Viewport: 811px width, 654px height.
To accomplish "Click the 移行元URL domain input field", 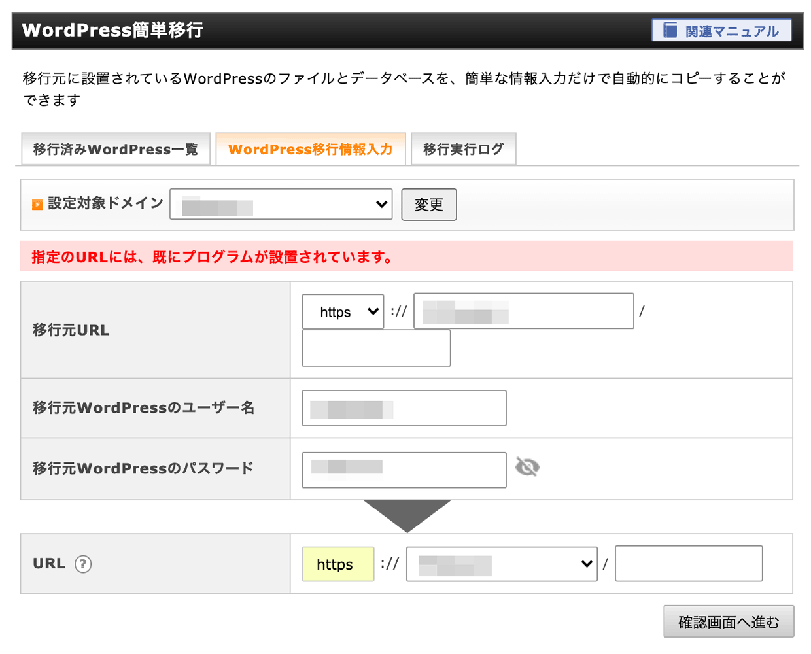I will (x=524, y=311).
